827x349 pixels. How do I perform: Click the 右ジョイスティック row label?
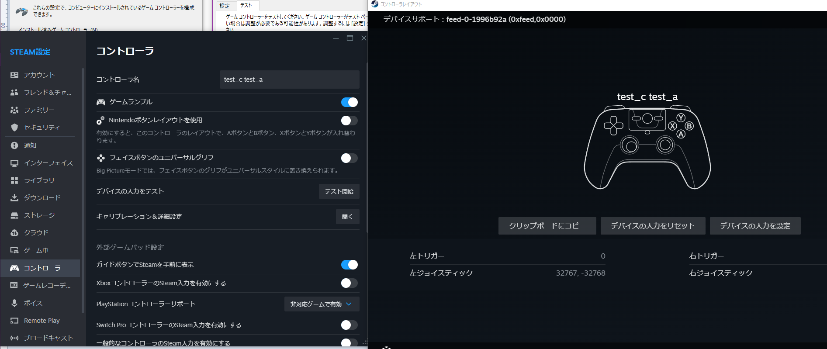point(720,273)
